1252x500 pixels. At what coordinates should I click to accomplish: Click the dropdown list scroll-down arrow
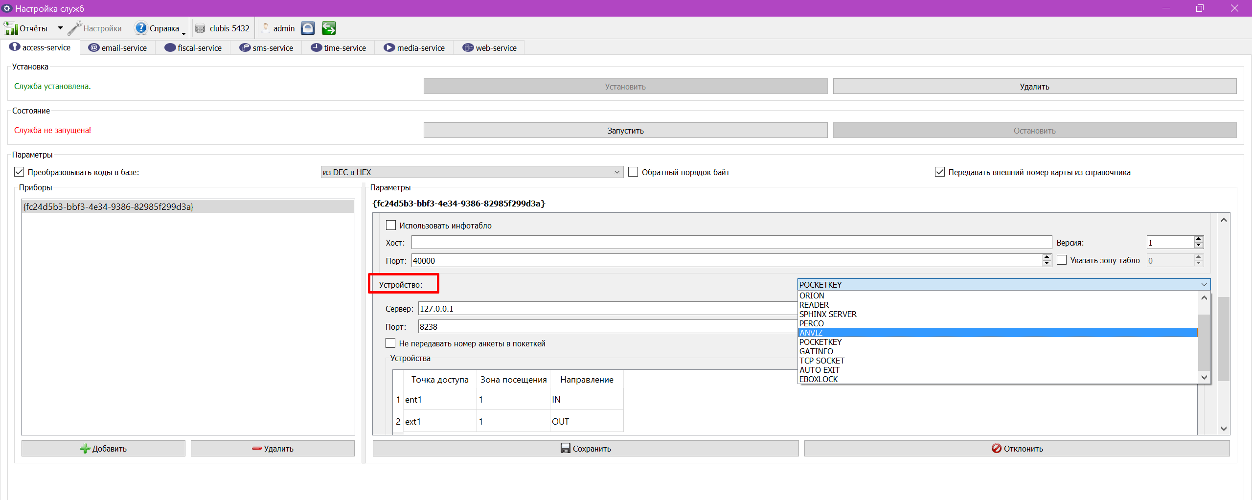click(x=1204, y=377)
